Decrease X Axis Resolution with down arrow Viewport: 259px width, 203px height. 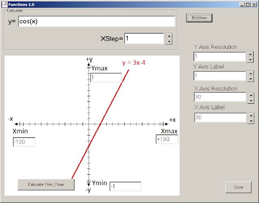click(x=251, y=101)
